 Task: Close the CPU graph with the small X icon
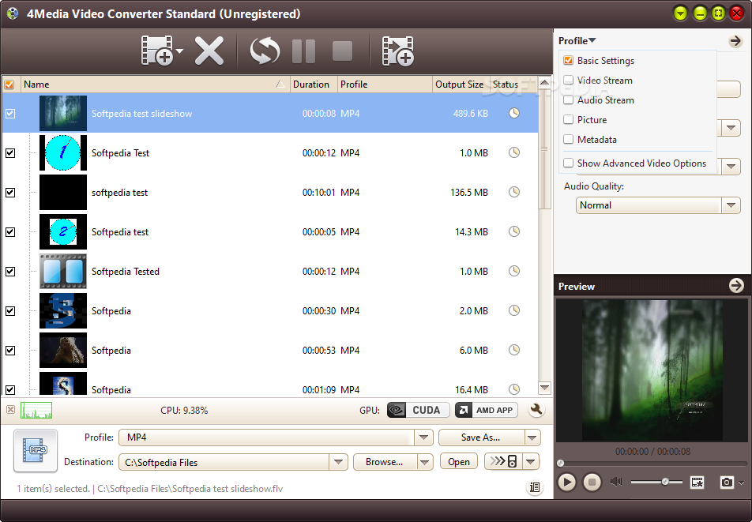pyautogui.click(x=10, y=410)
